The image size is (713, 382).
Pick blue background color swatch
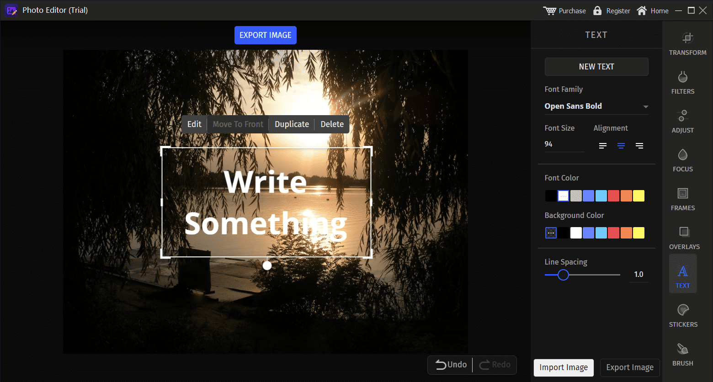point(589,233)
